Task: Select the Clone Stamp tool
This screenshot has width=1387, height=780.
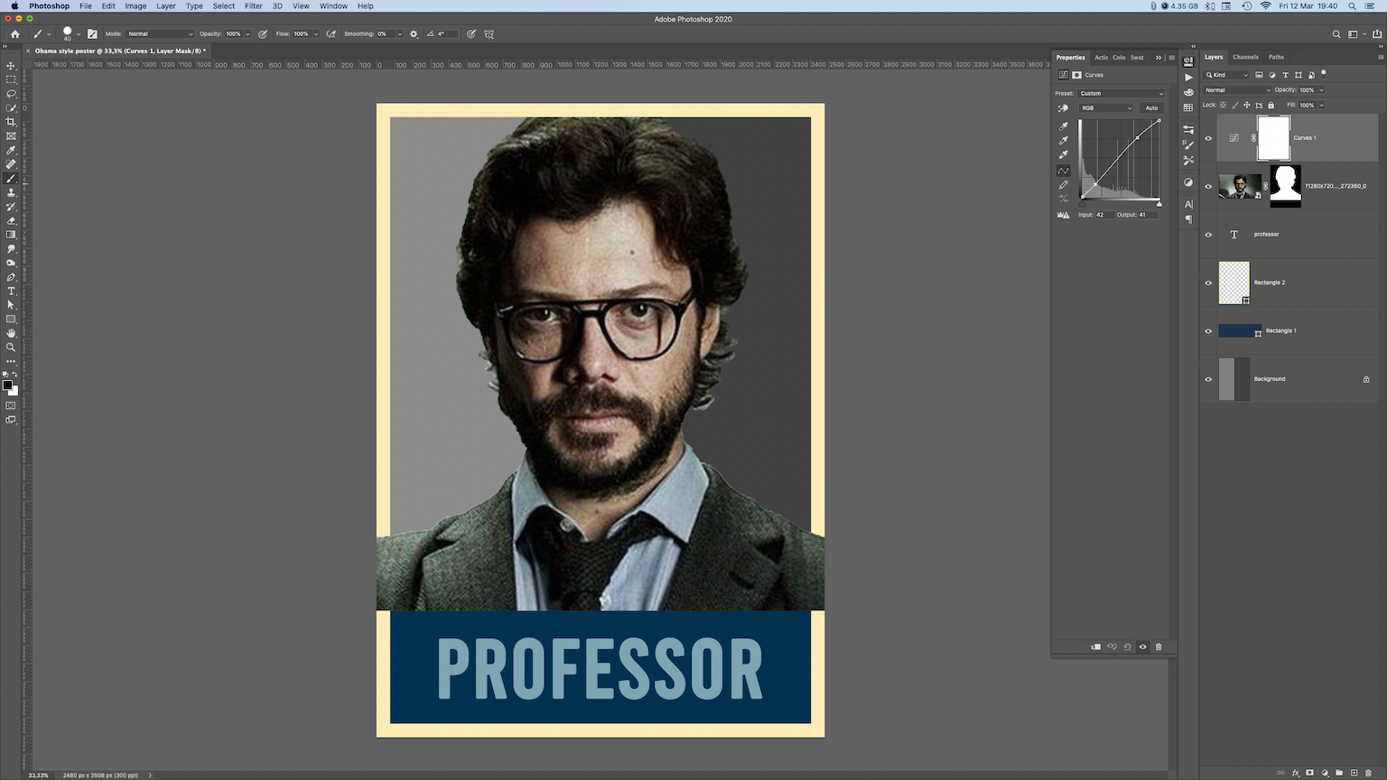Action: click(x=11, y=192)
